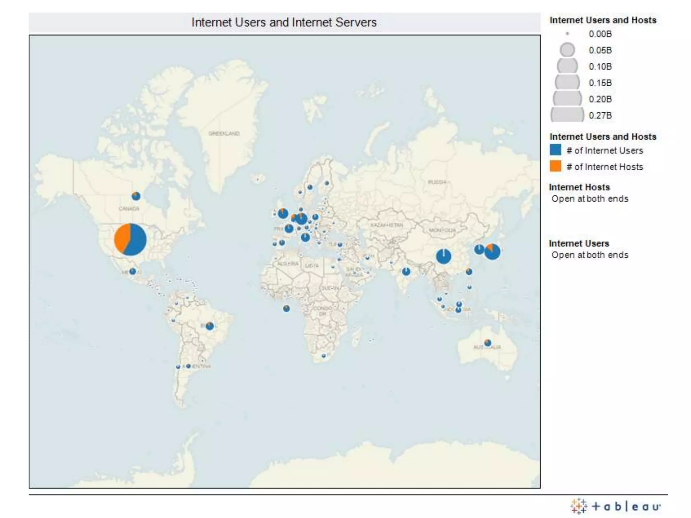
Task: Click the Mexico pie chart marker
Action: point(133,271)
